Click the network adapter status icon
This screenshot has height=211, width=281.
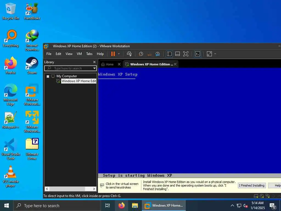(268, 196)
